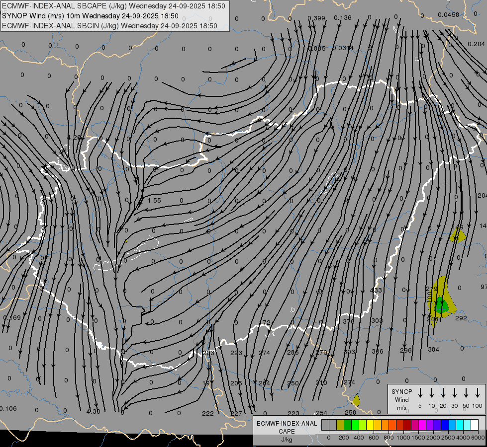The width and height of the screenshot is (487, 447).
Task: Click the 5 m/s wind arrow in legend
Action: pos(420,393)
